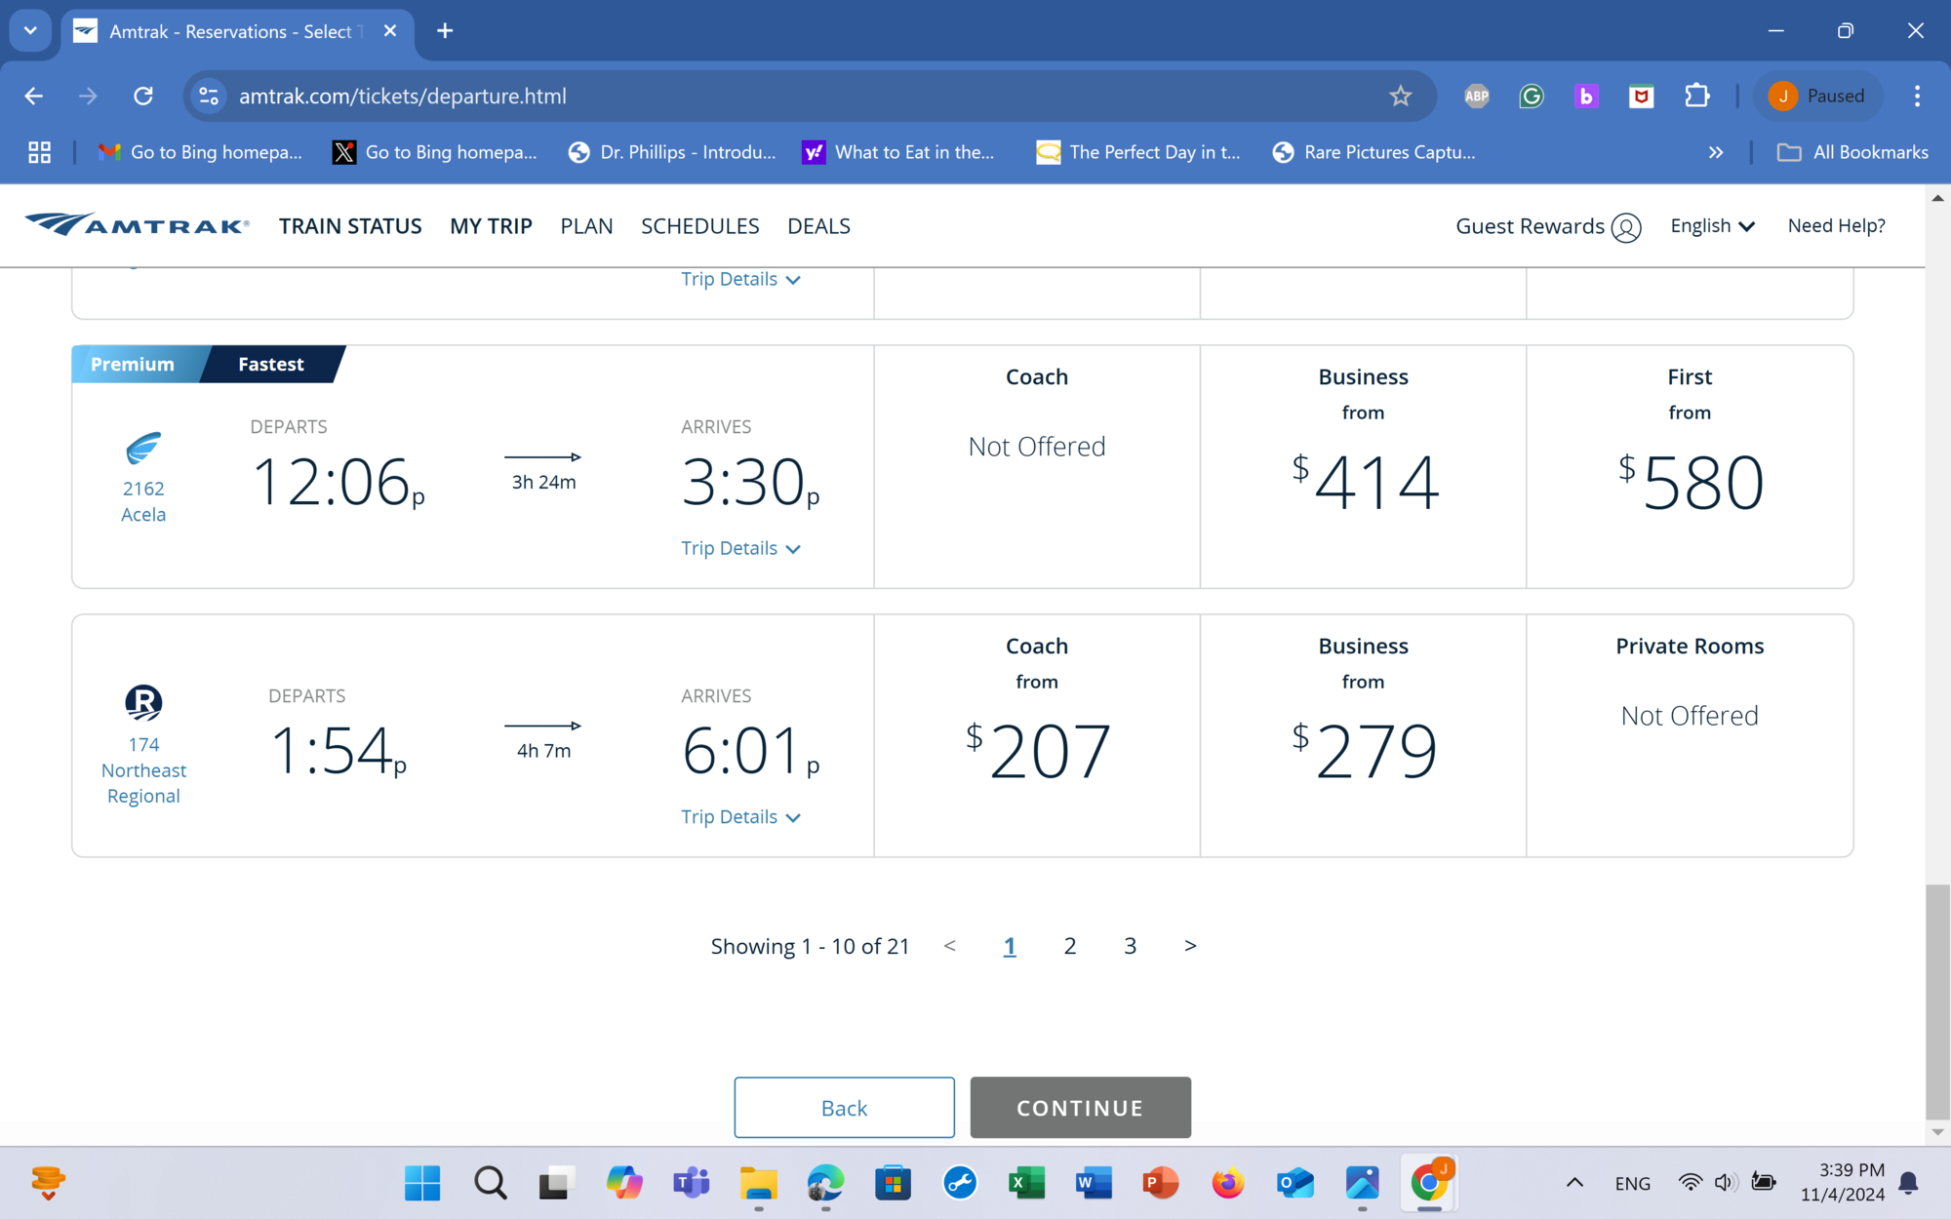
Task: Open the English language dropdown
Action: coord(1712,226)
